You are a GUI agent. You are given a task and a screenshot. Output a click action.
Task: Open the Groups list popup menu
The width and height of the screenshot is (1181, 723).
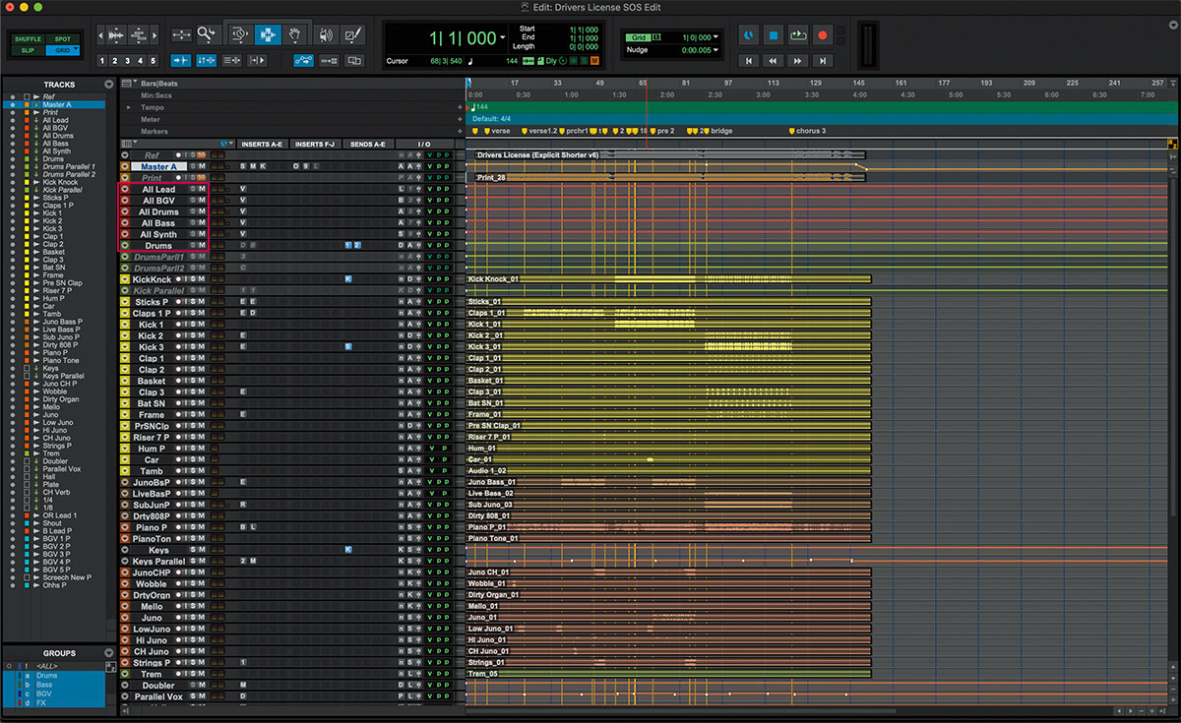click(x=108, y=653)
